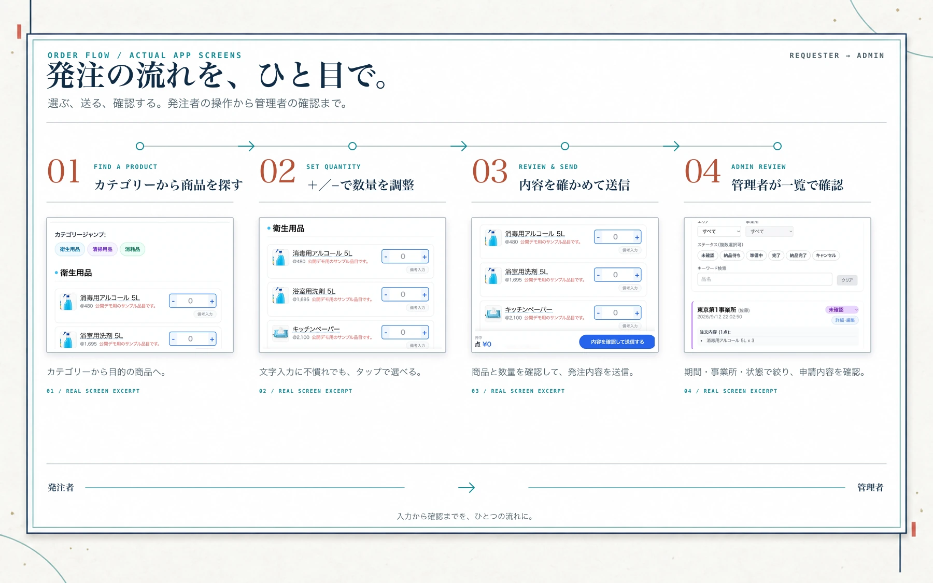Click plus for キッチンペーパー in step 02 screen
Image resolution: width=933 pixels, height=583 pixels.
coord(424,332)
